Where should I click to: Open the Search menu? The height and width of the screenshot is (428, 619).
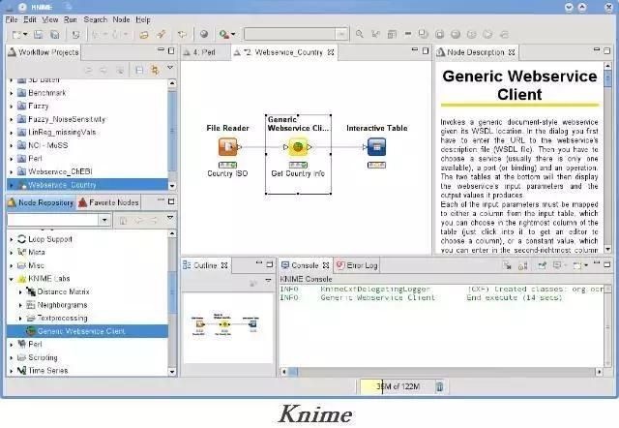click(x=95, y=19)
